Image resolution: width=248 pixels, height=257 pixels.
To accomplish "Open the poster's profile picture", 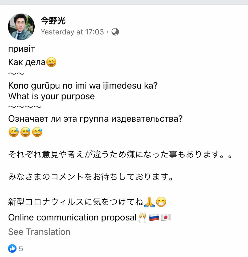I will [21, 27].
